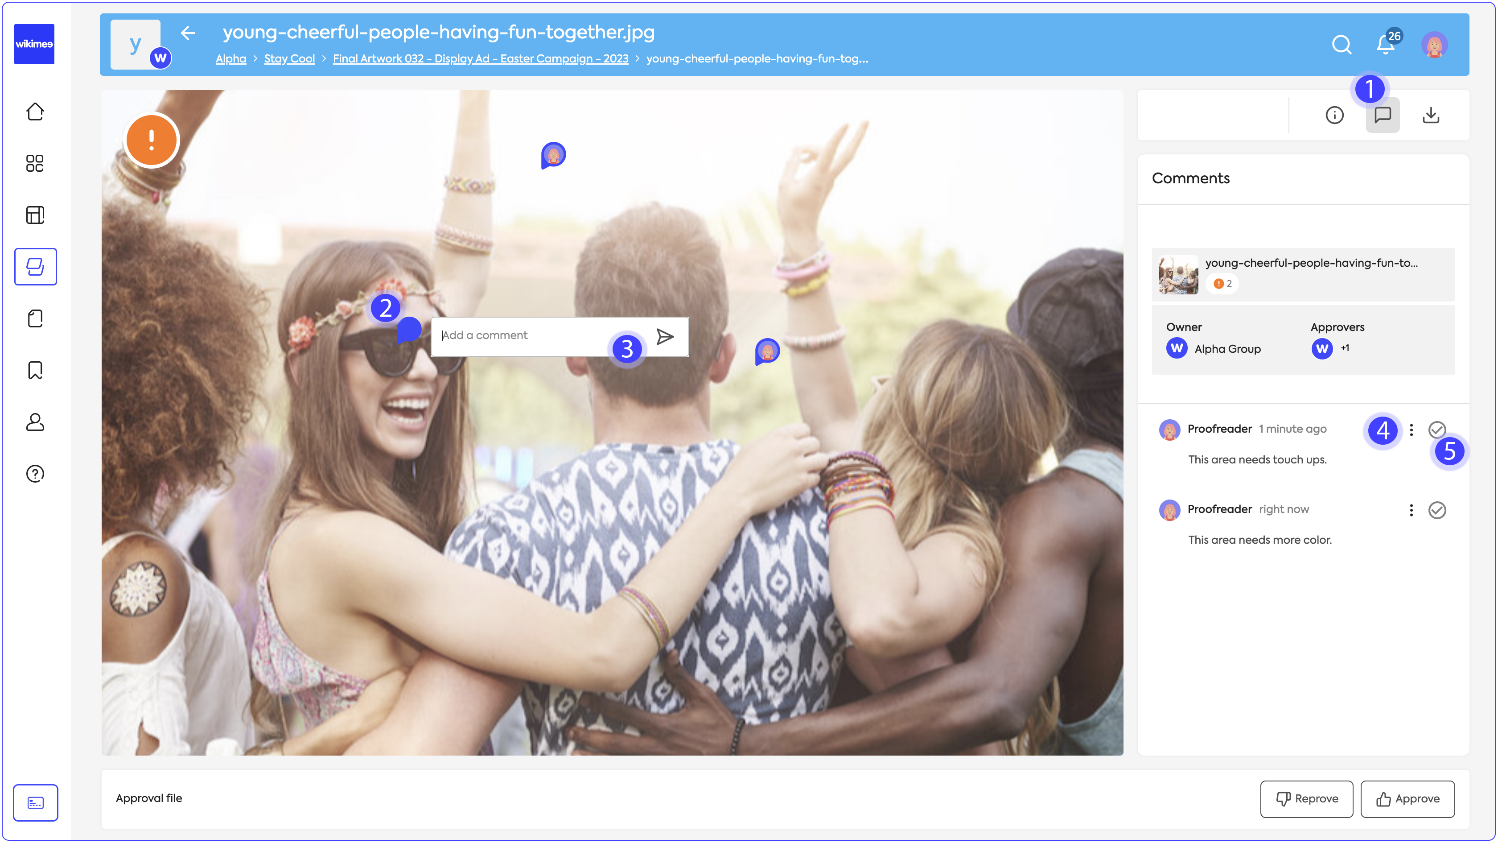Click the dashboard grid icon in the sidebar
Image resolution: width=1498 pixels, height=843 pixels.
(35, 164)
